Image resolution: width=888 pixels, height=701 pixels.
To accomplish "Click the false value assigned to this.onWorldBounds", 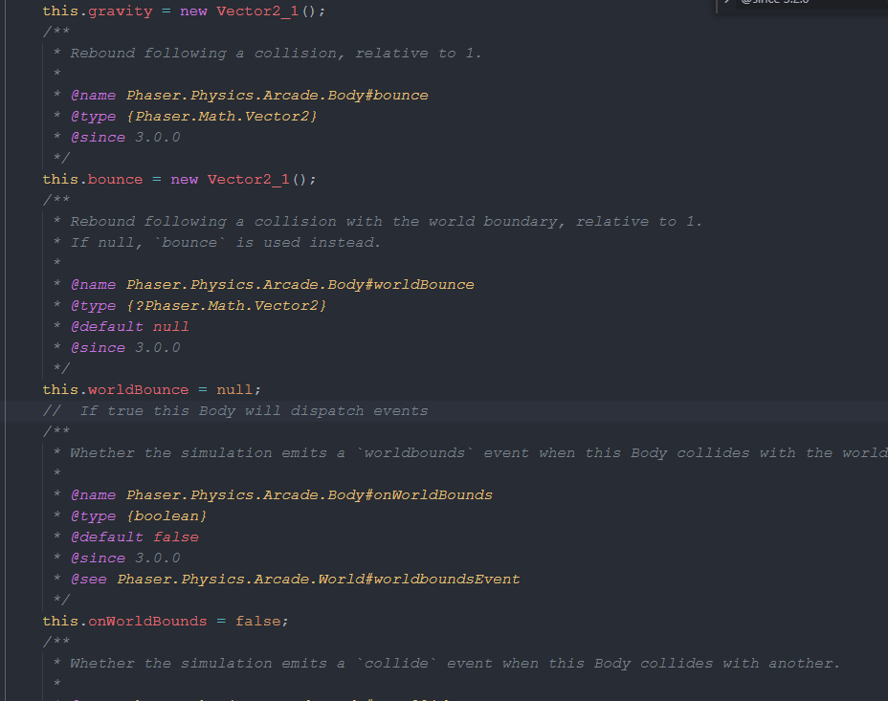I will pyautogui.click(x=258, y=622).
